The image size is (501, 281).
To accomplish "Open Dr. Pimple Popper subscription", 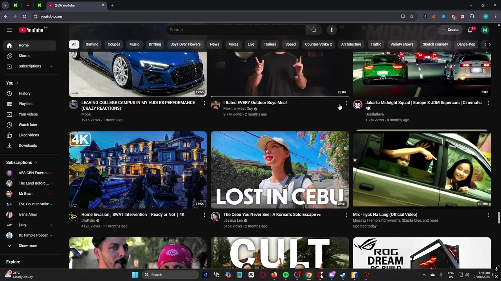I will coord(30,235).
